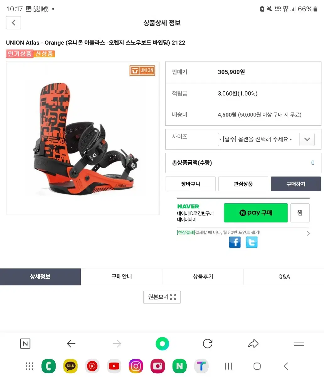The height and width of the screenshot is (377, 324).
Task: Open the browser hamburger menu
Action: coord(299,344)
